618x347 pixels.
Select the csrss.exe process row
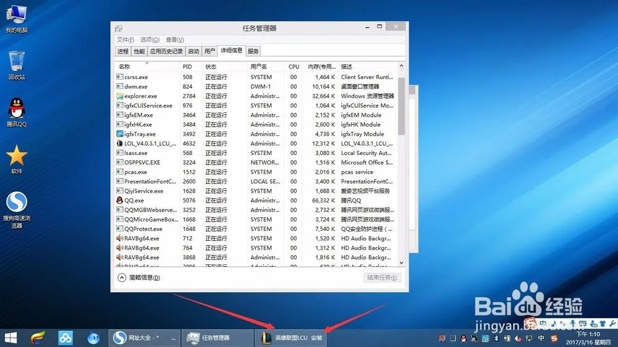tap(256, 77)
